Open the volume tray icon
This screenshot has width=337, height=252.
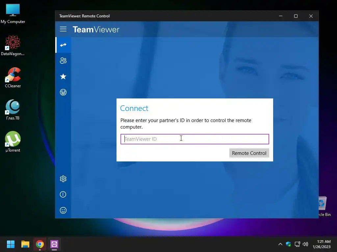pyautogui.click(x=305, y=244)
